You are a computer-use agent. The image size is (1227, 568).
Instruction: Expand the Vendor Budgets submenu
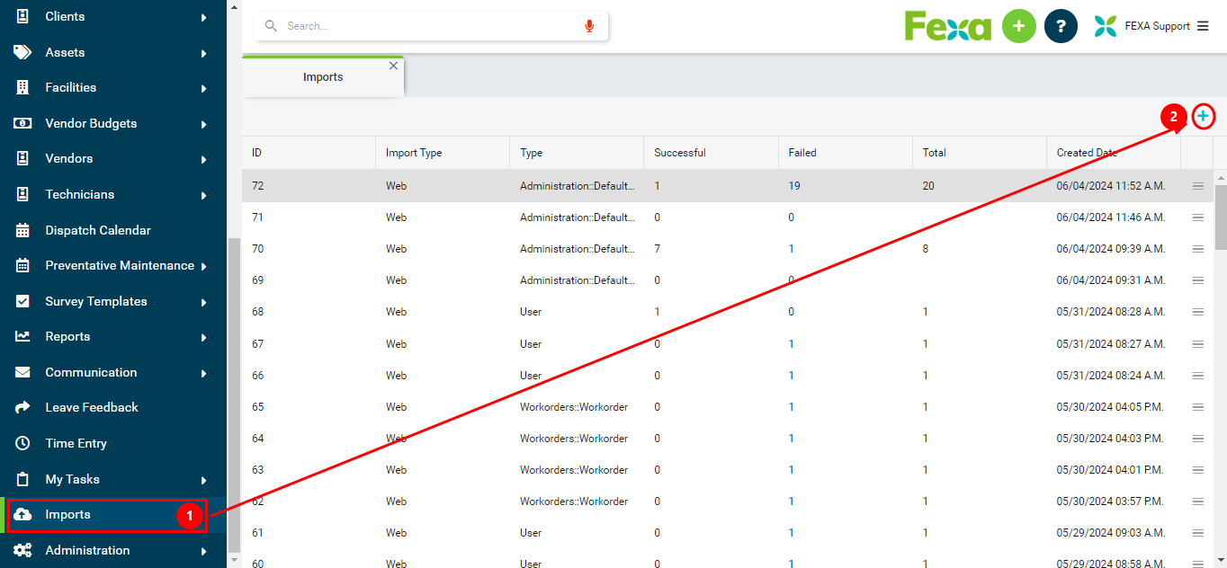point(204,124)
